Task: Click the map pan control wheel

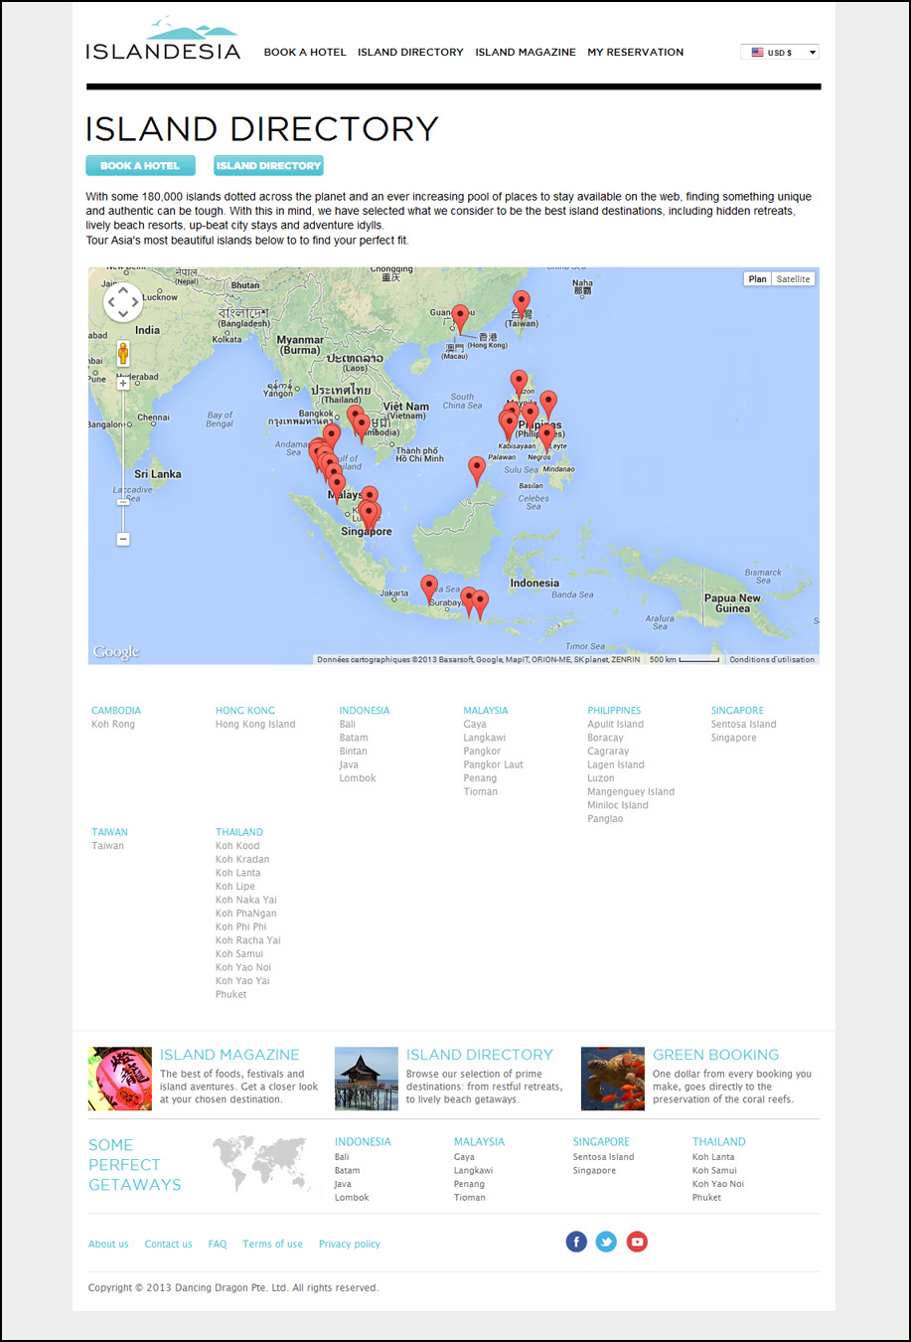Action: click(123, 301)
